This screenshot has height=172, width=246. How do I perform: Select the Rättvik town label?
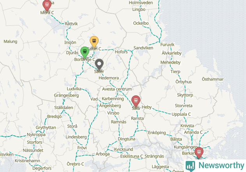[71, 24]
